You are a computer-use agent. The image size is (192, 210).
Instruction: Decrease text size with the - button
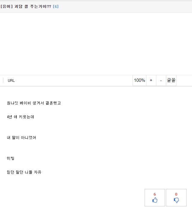point(161,80)
